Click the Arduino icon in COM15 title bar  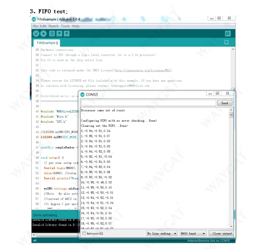click(x=82, y=94)
